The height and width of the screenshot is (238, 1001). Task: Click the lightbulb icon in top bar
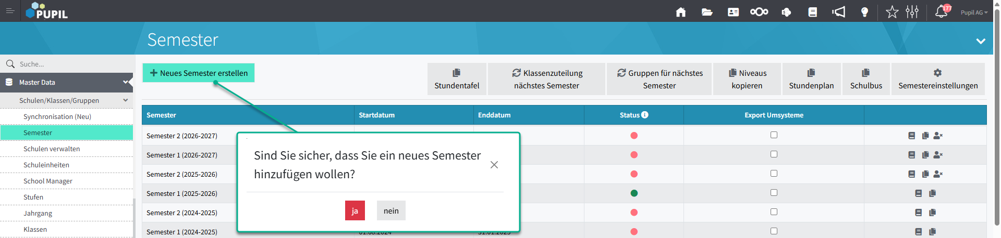[864, 12]
